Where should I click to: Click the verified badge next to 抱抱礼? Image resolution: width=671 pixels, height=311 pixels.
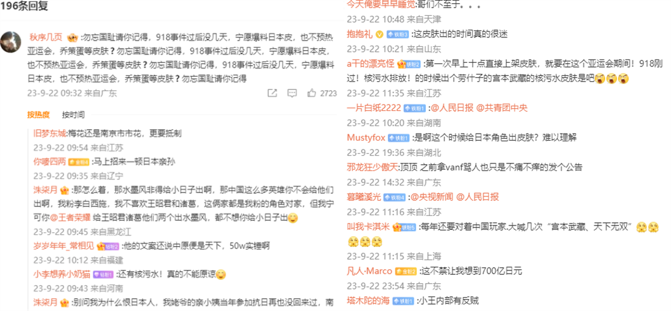click(x=379, y=34)
